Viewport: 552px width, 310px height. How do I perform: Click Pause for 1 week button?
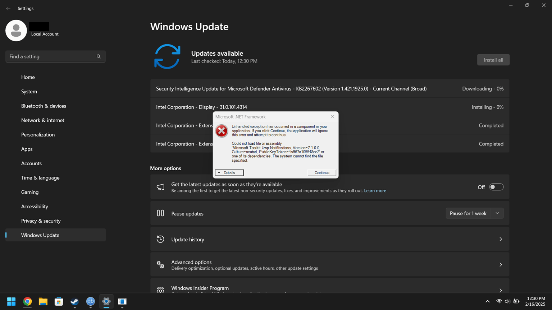pos(468,213)
